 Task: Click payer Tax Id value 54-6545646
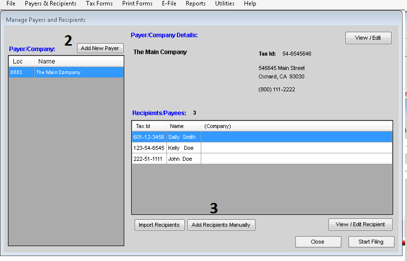tap(297, 54)
